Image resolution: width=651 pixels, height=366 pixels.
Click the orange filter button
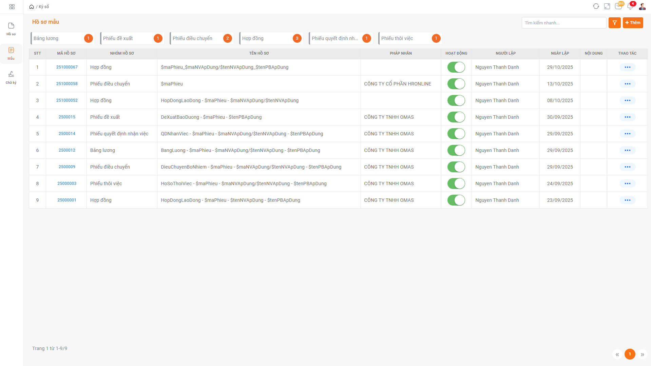click(x=614, y=23)
